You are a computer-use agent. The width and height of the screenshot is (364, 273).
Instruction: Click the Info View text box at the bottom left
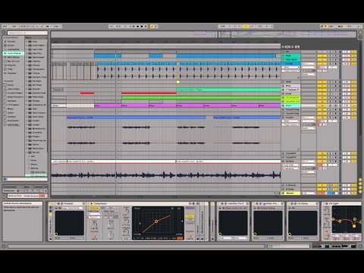pyautogui.click(x=23, y=221)
